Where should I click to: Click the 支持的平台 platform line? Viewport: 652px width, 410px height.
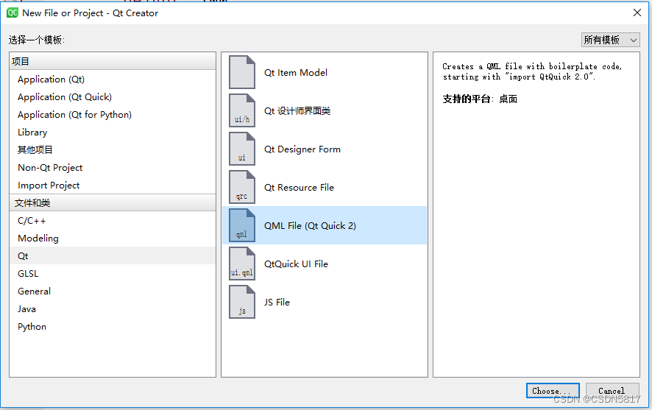[x=480, y=99]
